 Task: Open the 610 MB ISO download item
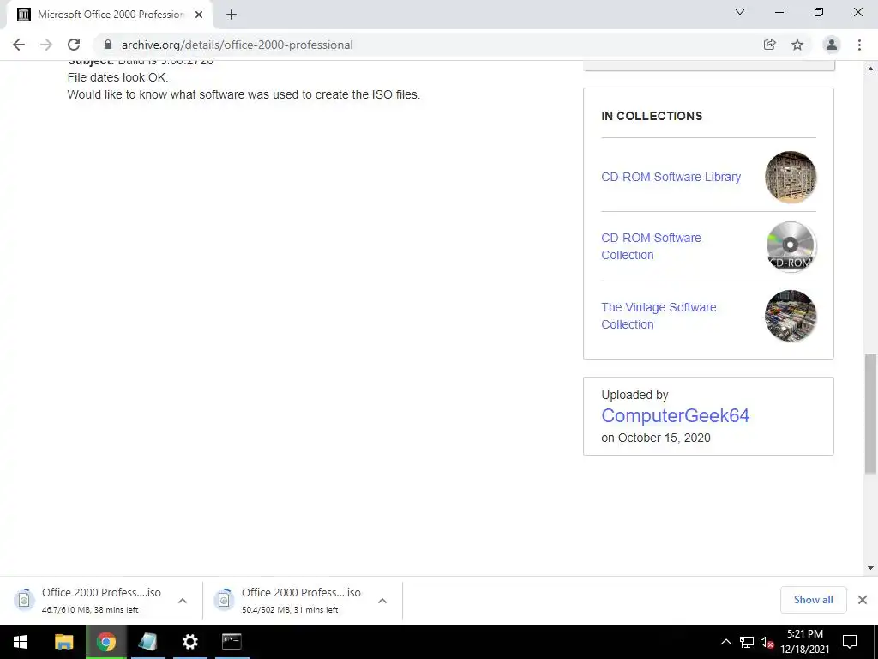click(89, 600)
